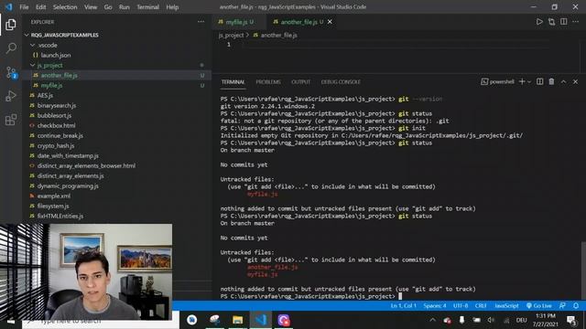The height and width of the screenshot is (329, 586).
Task: Change line endings via CRLF
Action: click(481, 306)
